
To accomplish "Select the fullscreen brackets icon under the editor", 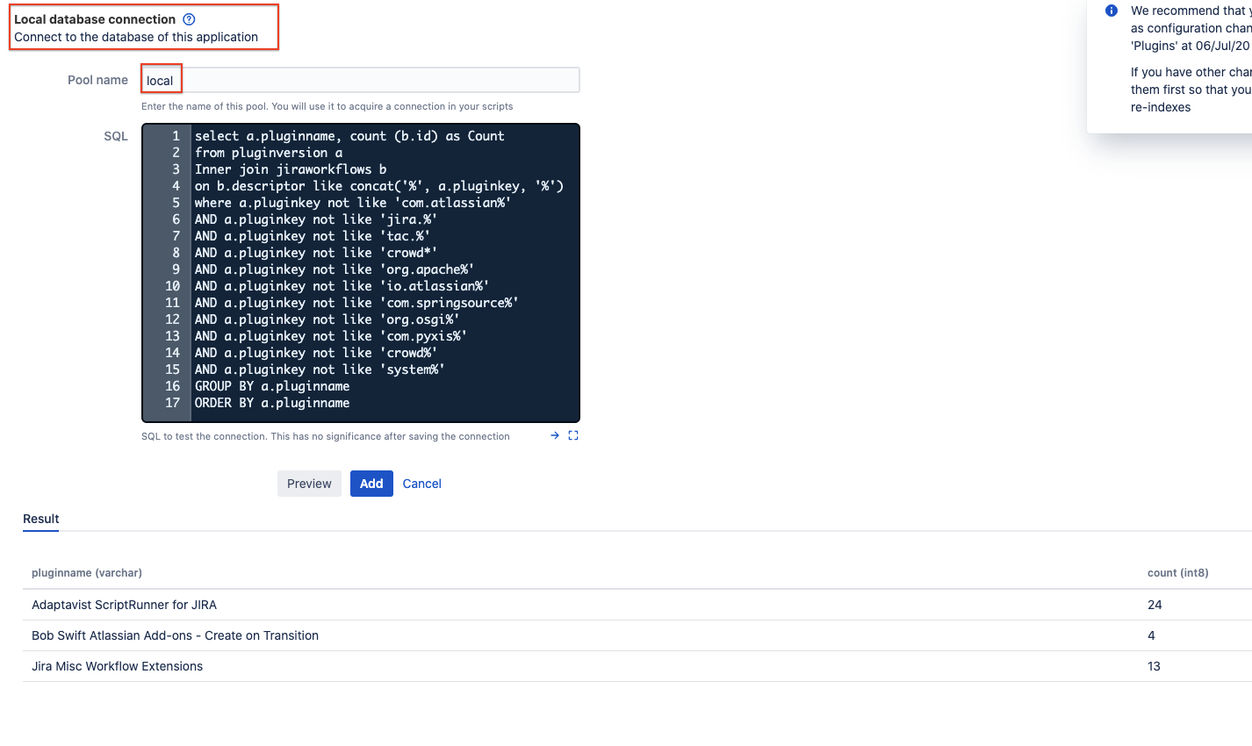I will pos(573,434).
